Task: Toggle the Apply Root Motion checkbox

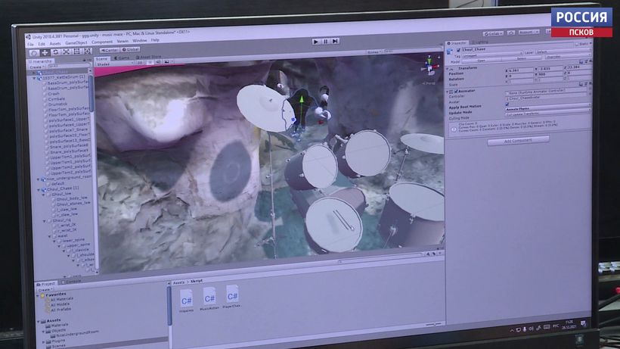Action: tap(507, 104)
